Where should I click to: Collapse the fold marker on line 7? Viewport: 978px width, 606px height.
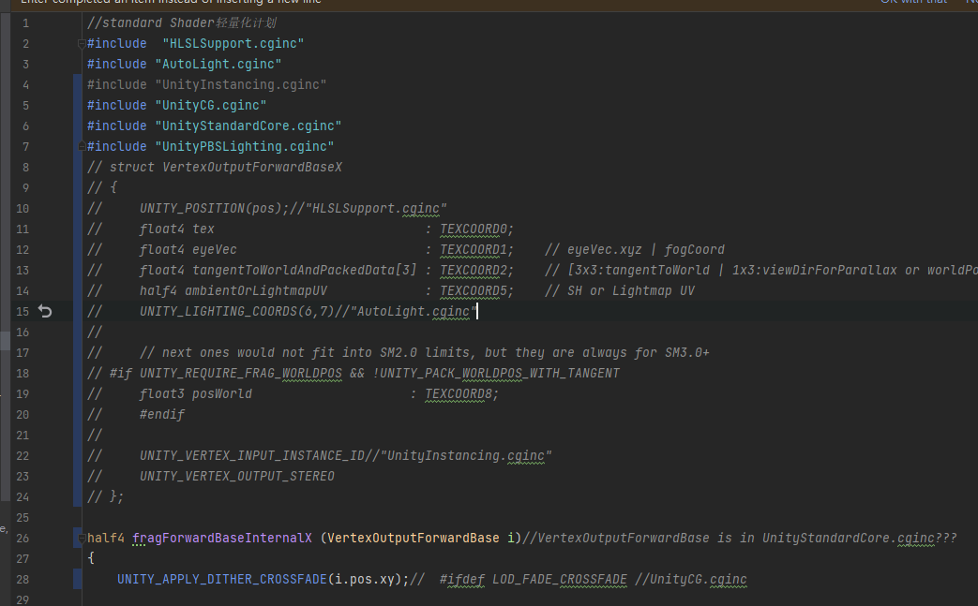coord(83,146)
